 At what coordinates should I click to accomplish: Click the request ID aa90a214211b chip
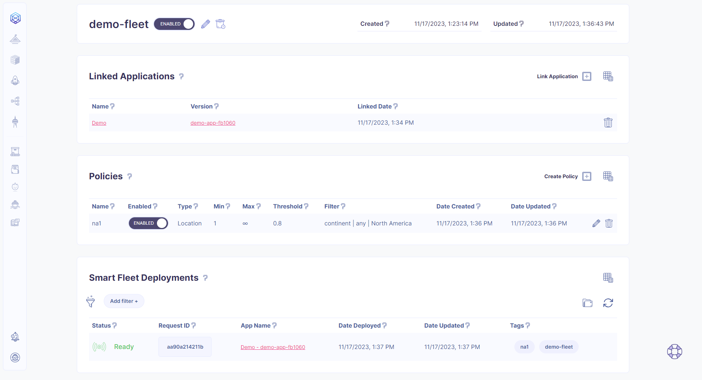(185, 347)
